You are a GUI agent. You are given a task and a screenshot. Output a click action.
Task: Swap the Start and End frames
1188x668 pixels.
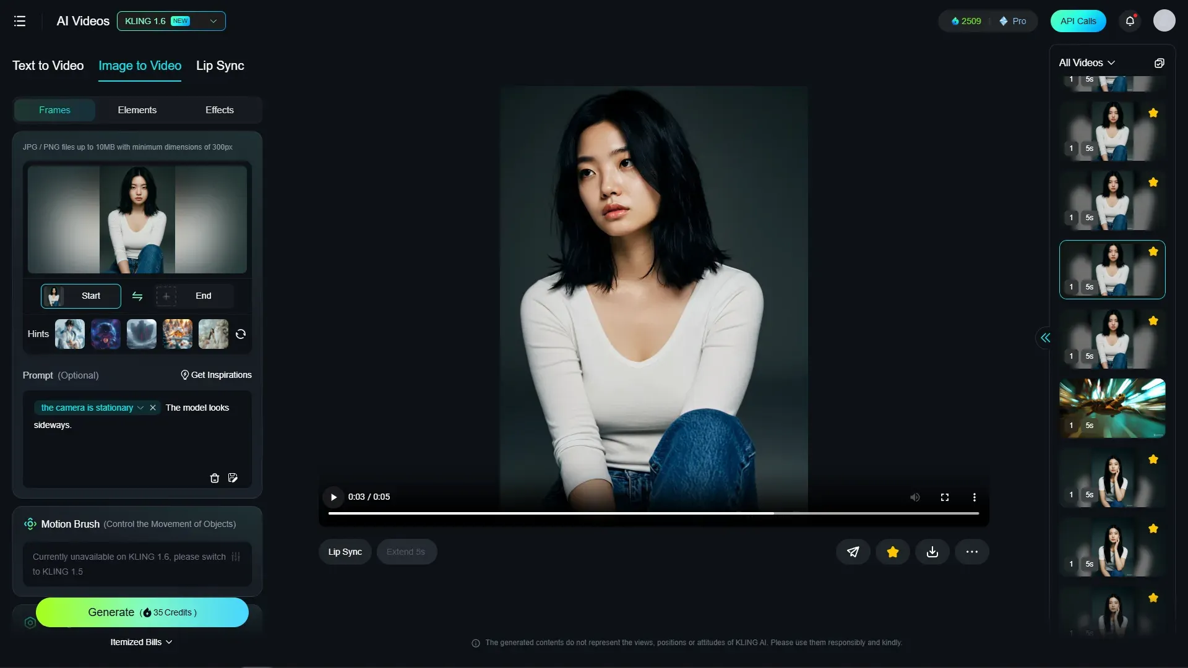pyautogui.click(x=137, y=296)
